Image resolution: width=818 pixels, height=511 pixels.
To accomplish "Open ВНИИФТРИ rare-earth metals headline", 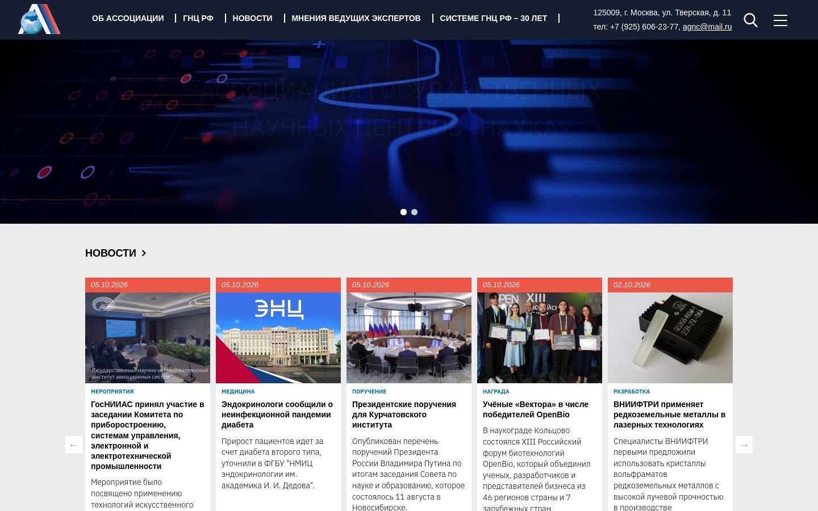I will (x=669, y=414).
